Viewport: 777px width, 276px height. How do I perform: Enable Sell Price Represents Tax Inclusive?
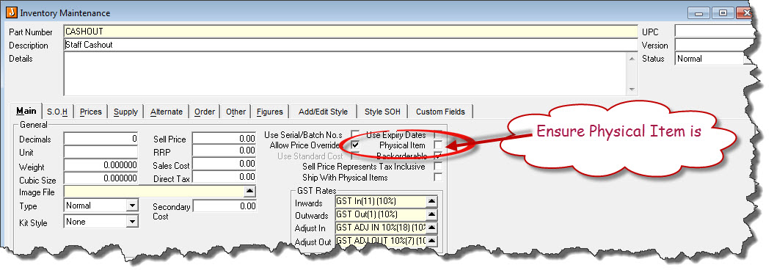pos(437,167)
